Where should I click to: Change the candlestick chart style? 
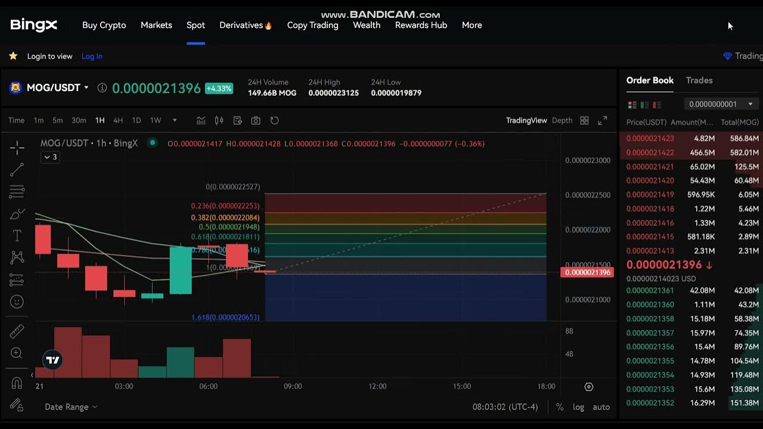click(x=219, y=120)
